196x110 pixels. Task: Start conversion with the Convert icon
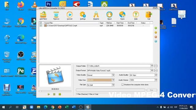tap(70, 16)
